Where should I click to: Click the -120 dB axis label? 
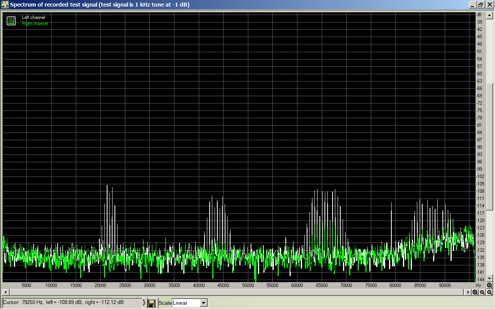480,221
